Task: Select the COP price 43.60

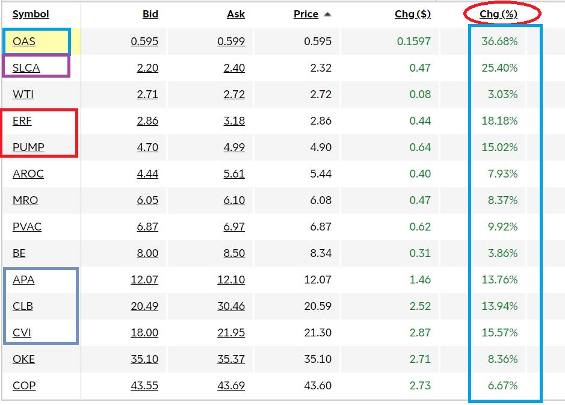Action: (318, 386)
